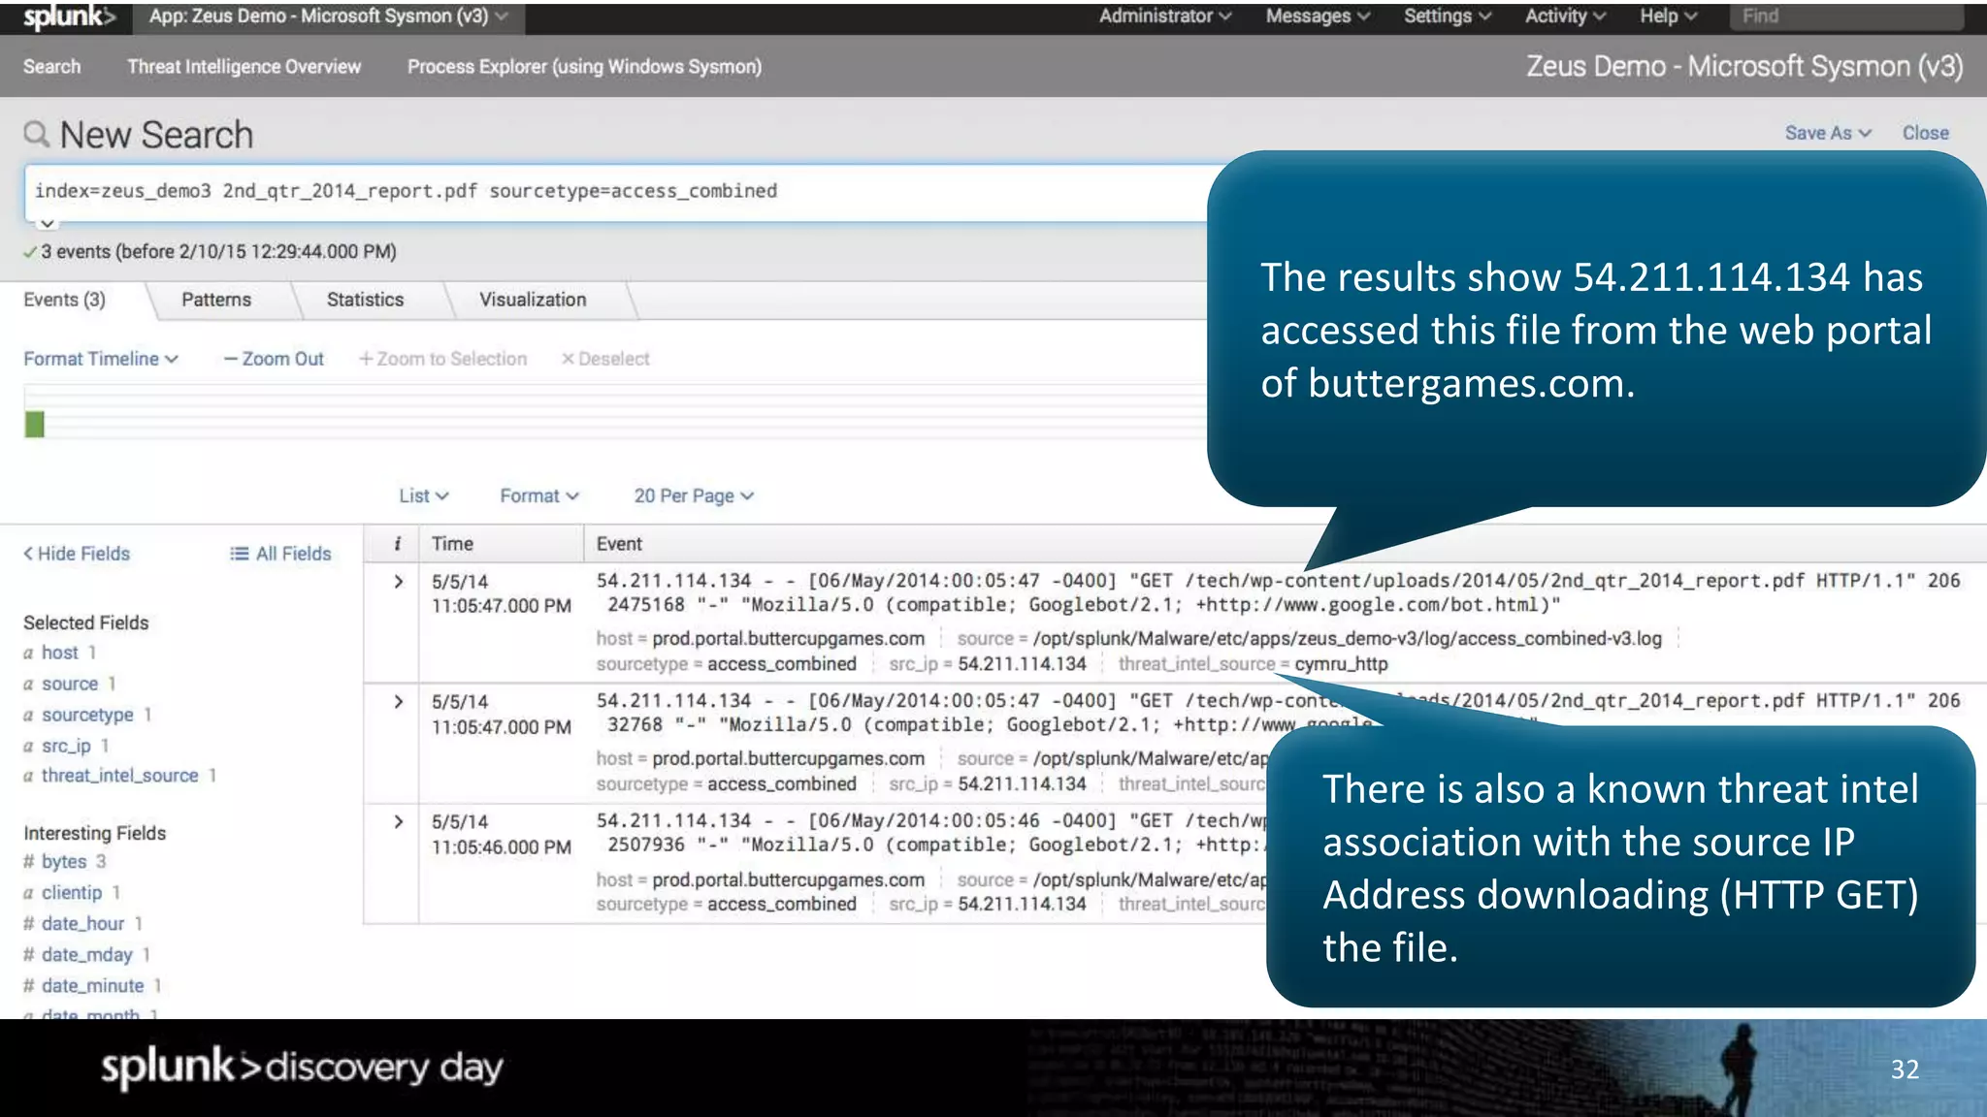Click the All Fields list icon

(x=239, y=554)
